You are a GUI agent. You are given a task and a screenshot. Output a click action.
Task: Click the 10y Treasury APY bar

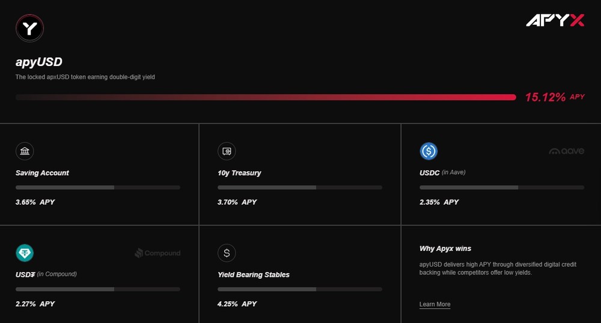(x=300, y=187)
